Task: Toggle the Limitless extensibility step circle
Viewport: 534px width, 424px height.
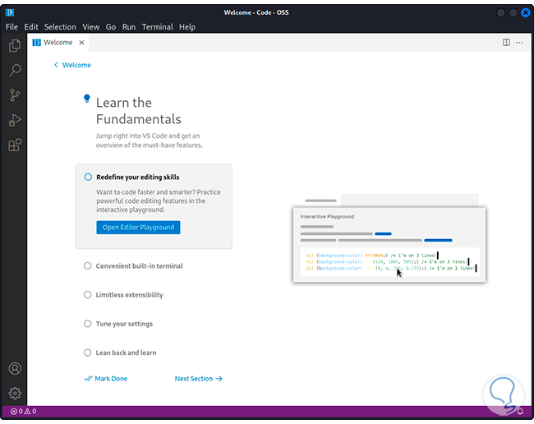Action: (88, 295)
